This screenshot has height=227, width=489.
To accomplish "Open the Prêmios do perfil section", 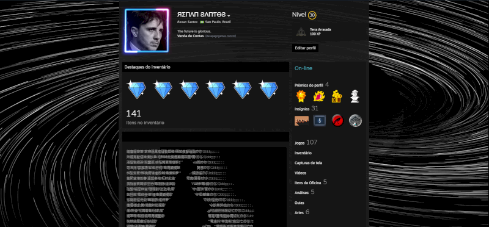I will 309,85.
